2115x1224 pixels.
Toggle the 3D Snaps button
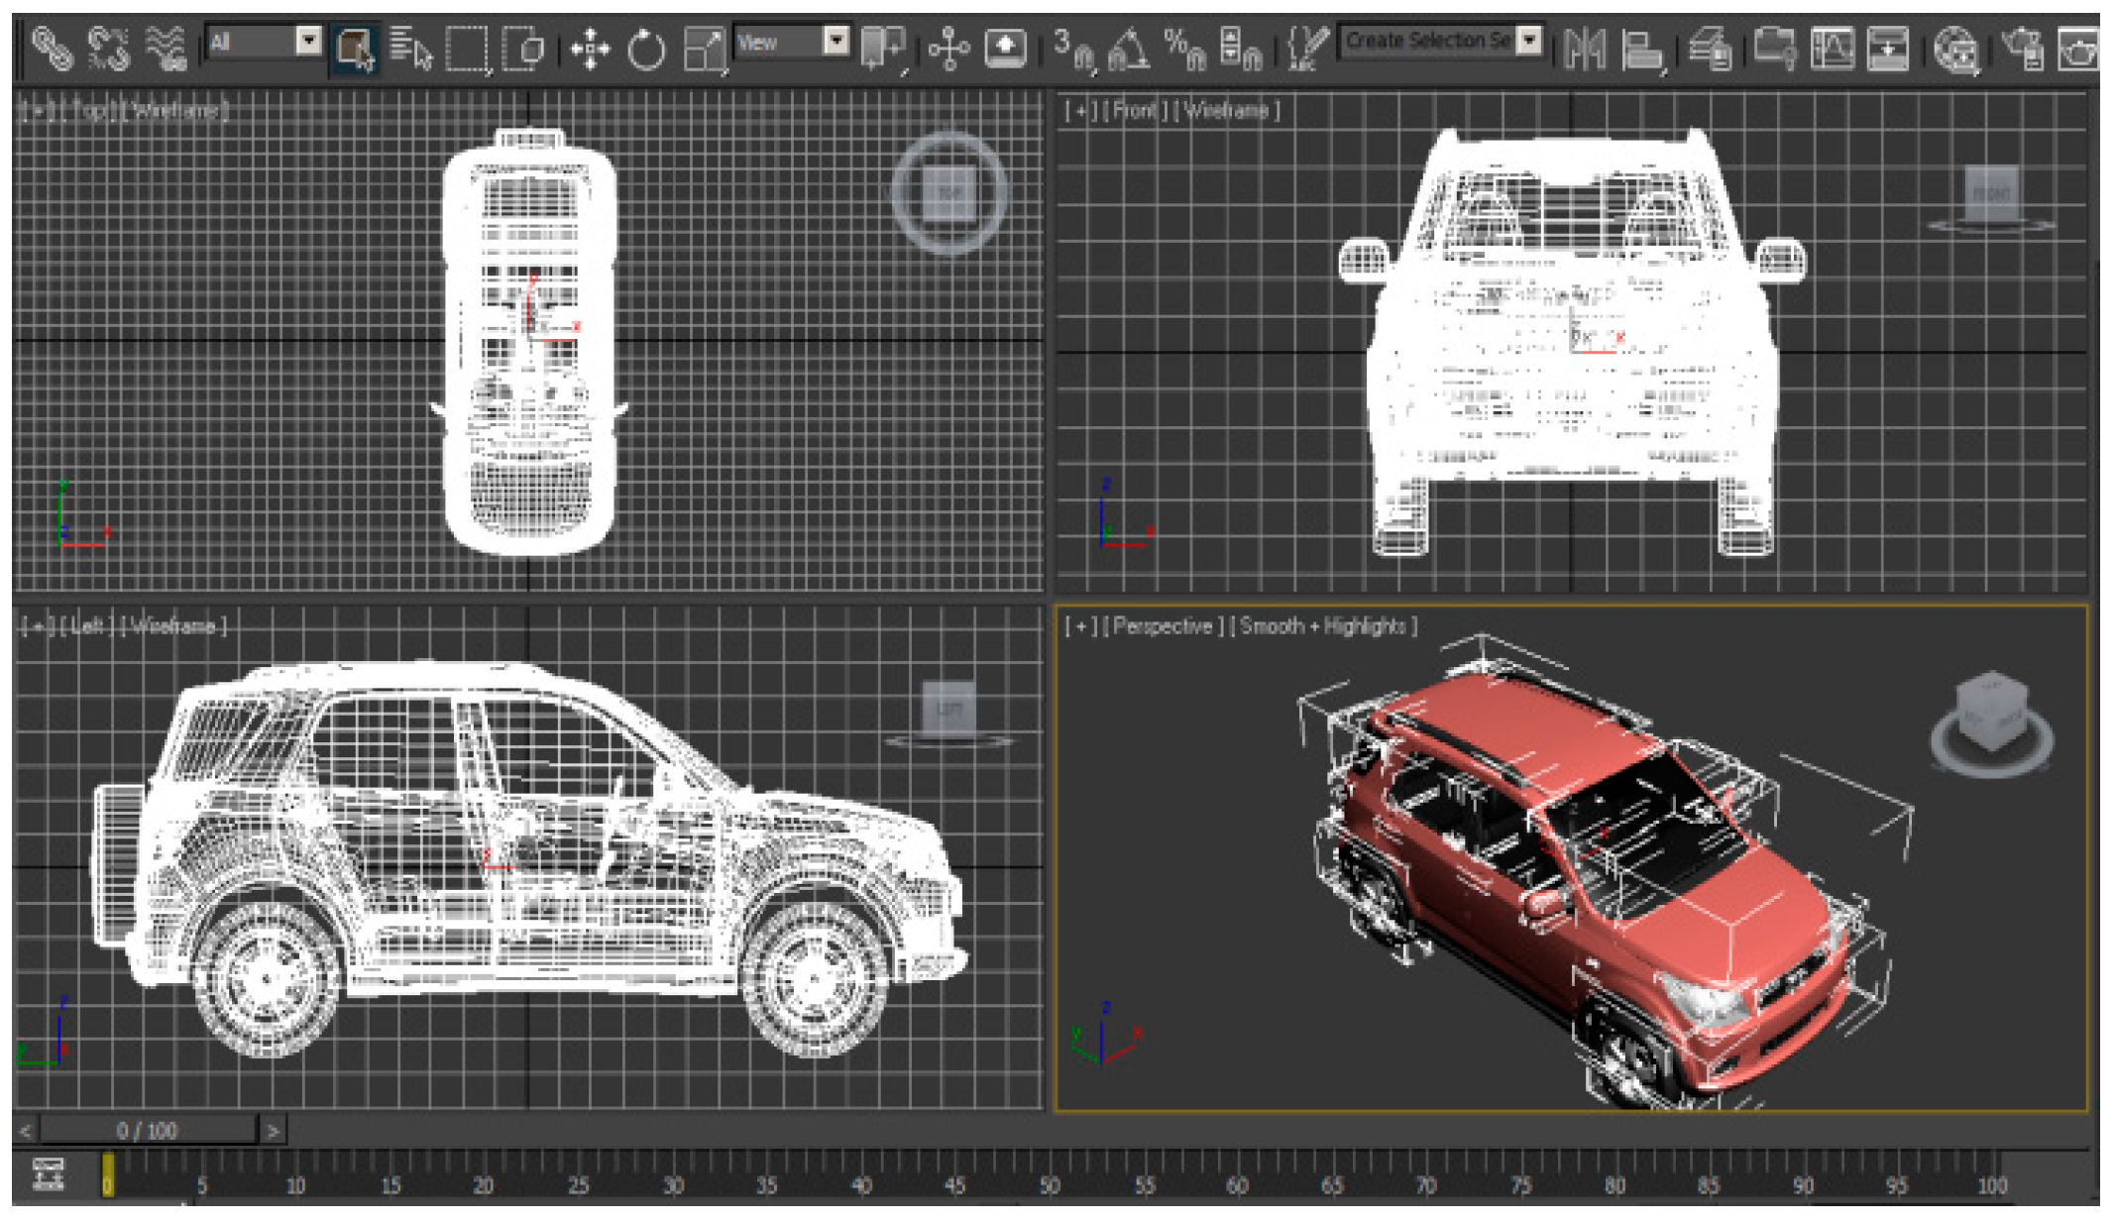[1073, 49]
